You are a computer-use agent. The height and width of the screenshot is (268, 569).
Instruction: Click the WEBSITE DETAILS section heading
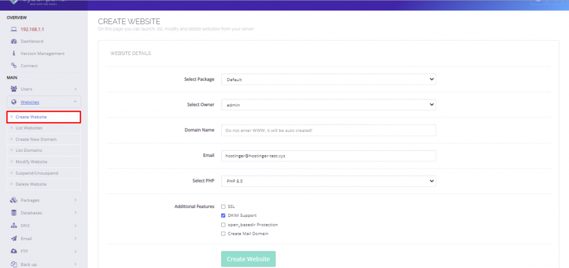[x=130, y=53]
